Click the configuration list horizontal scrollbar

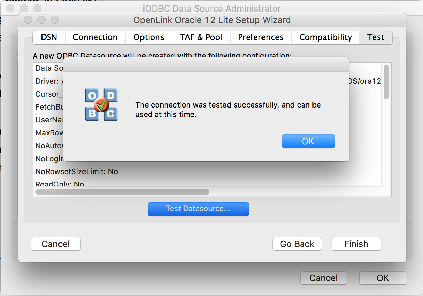pos(122,192)
